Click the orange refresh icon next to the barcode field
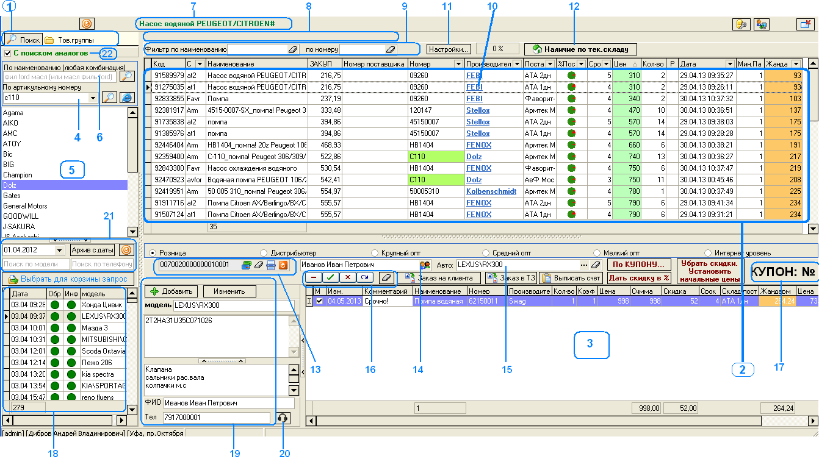This screenshot has height=470, width=819. [283, 265]
